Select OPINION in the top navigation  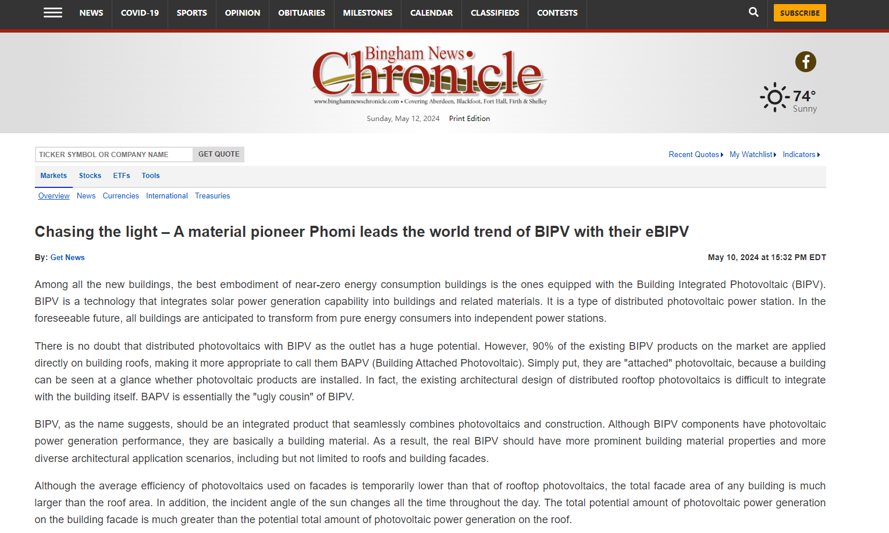243,13
